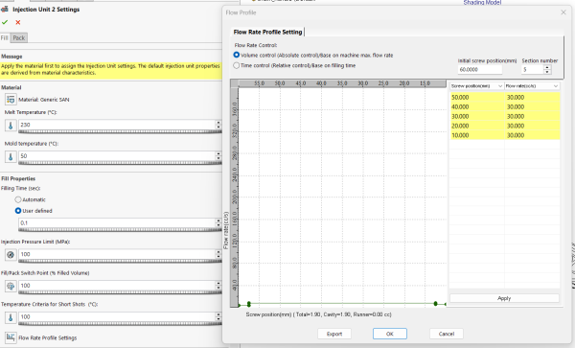Adjust the Melt Temperature slider
Viewport: 575px width, 348px height.
click(x=120, y=131)
